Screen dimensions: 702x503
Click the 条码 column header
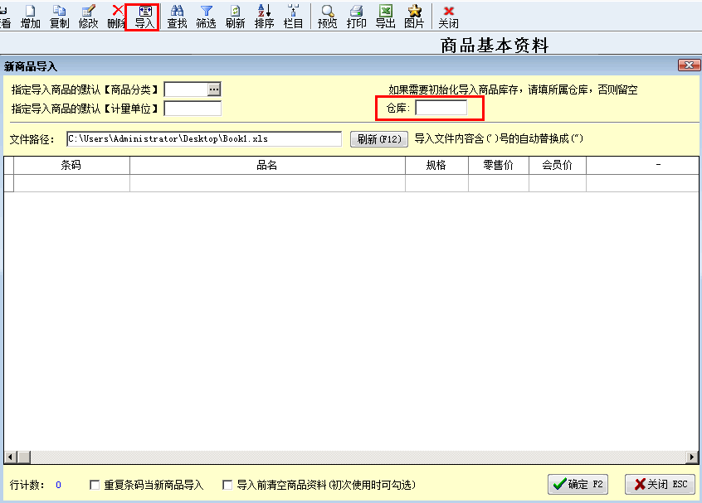[71, 166]
